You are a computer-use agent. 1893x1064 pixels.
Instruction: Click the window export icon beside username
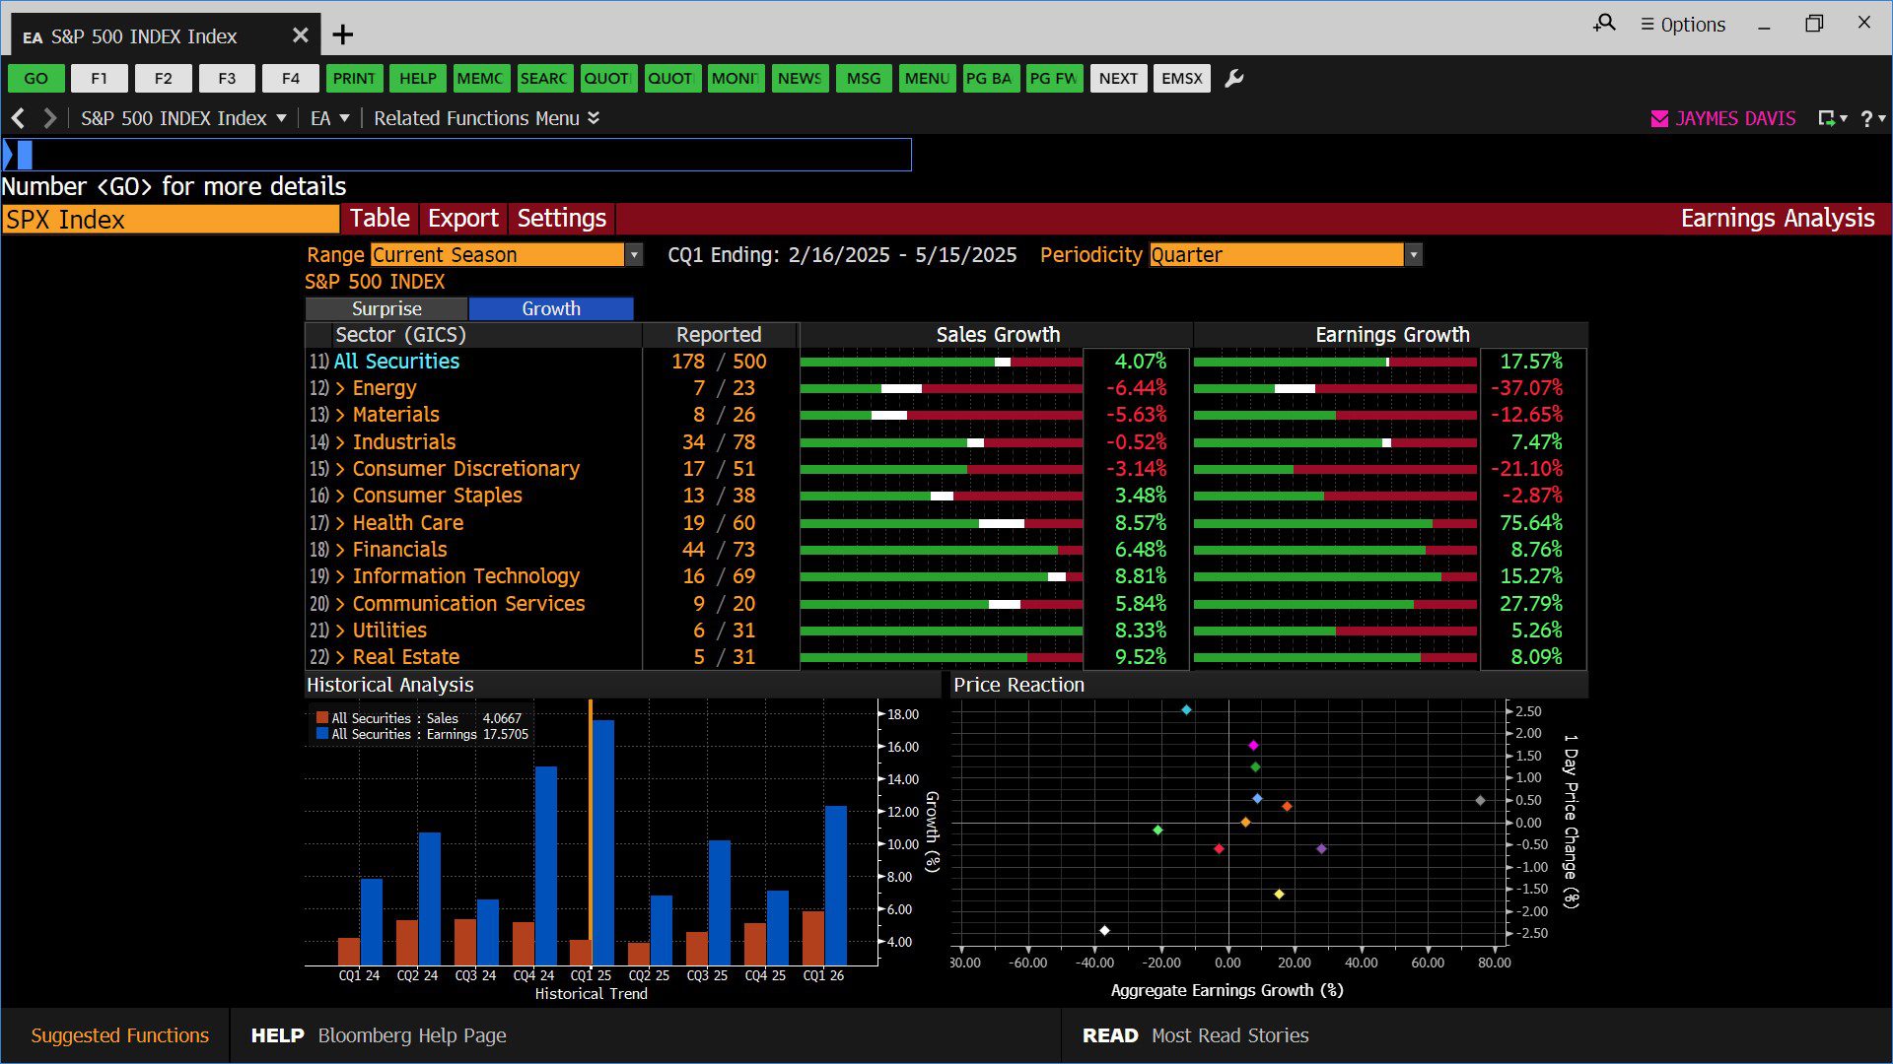pyautogui.click(x=1827, y=118)
